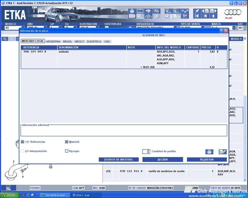248x198 pixels.
Task: Click the Información adicional text area
Action: (x=124, y=130)
